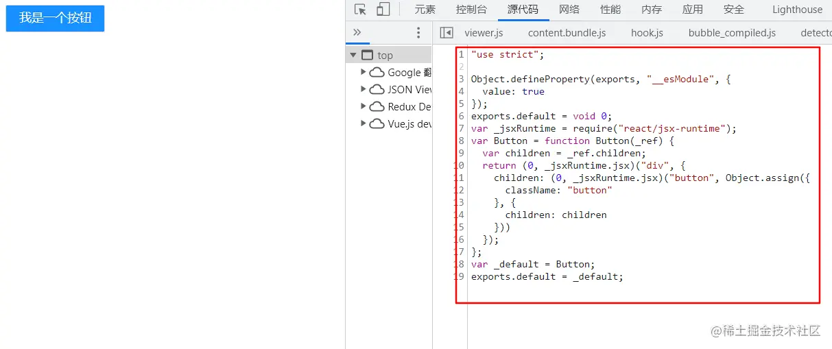Click the require("react/jsx-runtime") line
Screen dimensions: 832x349
(x=604, y=128)
